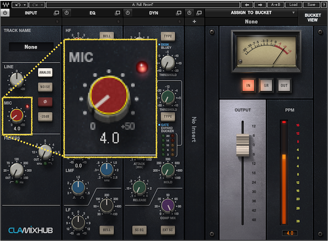Click the PPM clip indicator light
Image resolution: width=328 pixels, height=241 pixels.
coord(284,122)
